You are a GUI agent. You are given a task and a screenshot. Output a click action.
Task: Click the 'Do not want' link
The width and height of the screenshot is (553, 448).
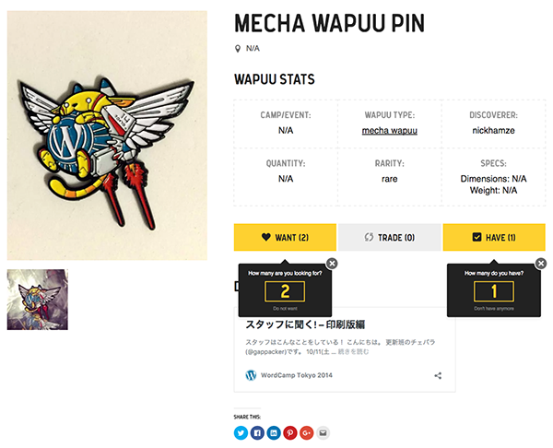[x=285, y=309]
